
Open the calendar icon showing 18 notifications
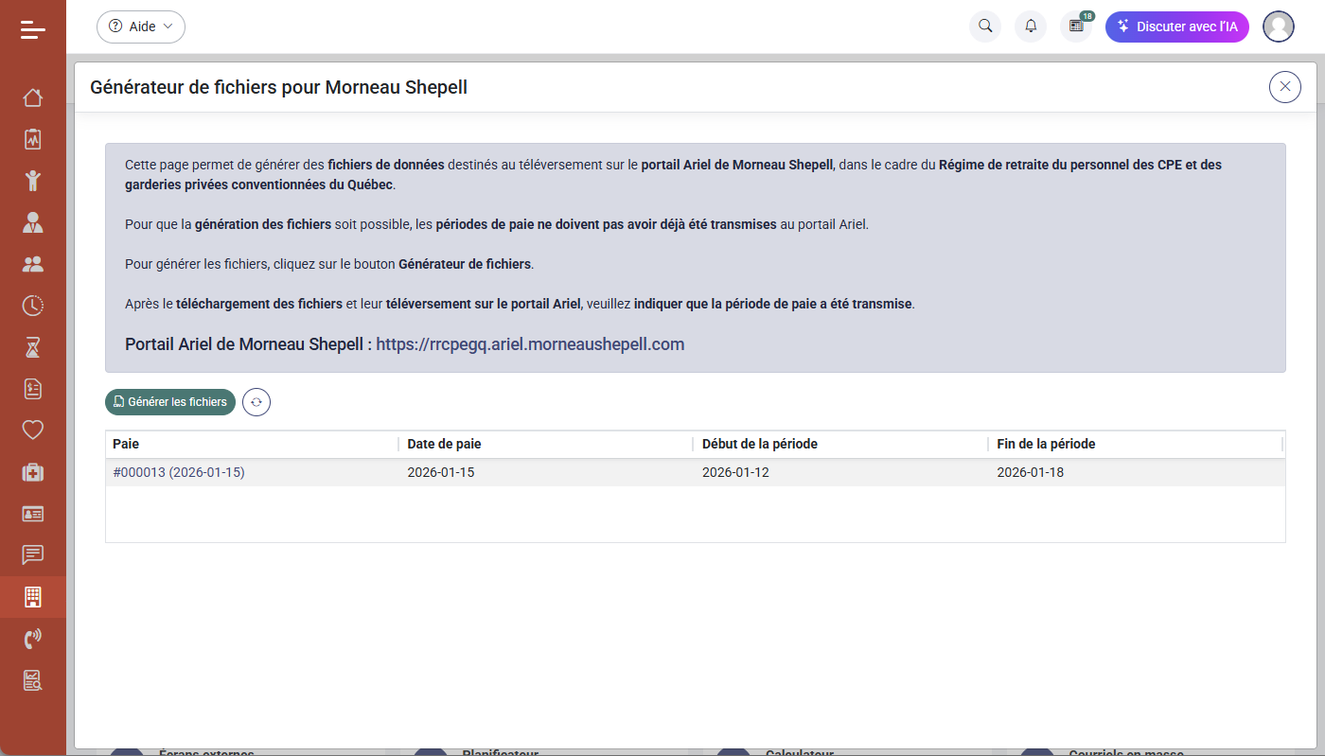click(x=1075, y=26)
